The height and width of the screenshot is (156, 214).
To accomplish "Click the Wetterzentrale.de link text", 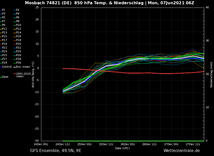I will click(182, 151).
